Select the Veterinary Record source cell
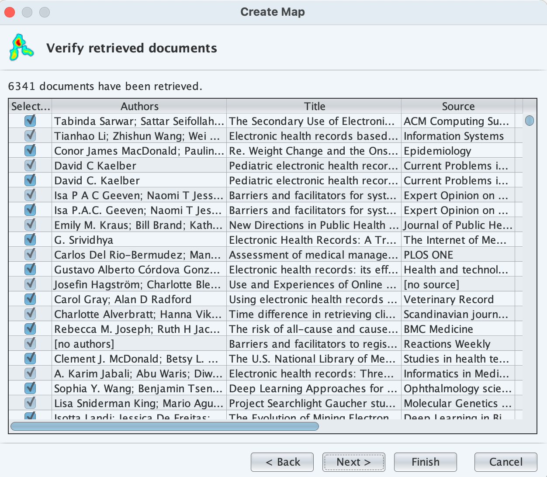Image resolution: width=547 pixels, height=477 pixels. 458,299
